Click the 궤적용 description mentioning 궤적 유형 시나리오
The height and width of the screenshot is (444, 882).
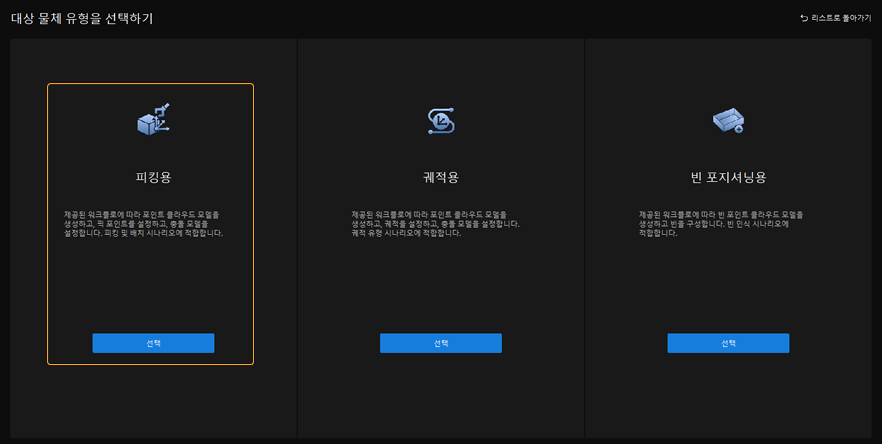click(x=436, y=224)
